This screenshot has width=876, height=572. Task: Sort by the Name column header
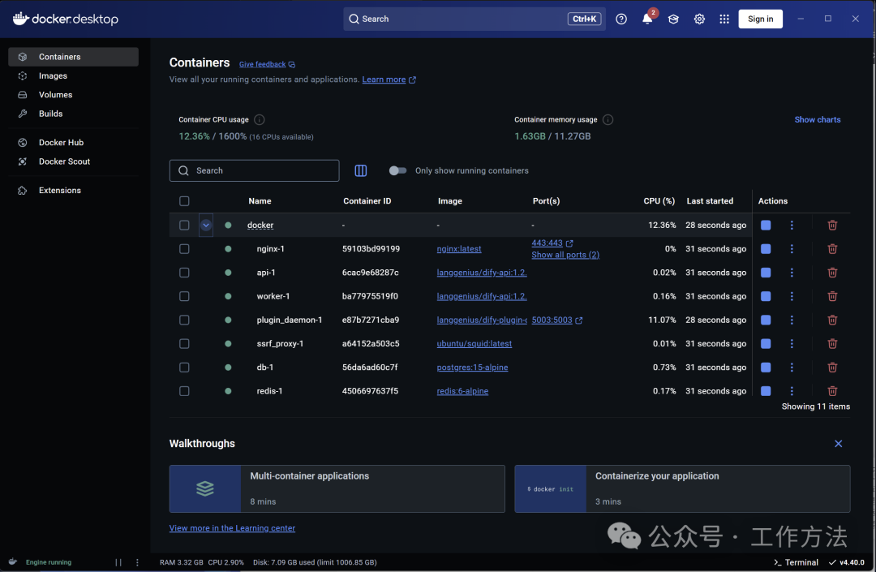pos(260,201)
